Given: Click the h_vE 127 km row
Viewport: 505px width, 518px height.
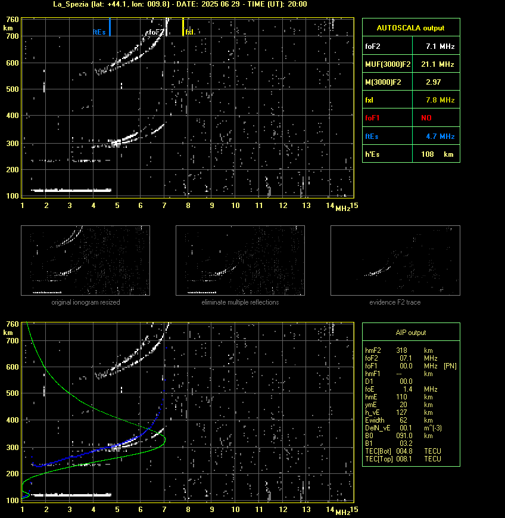Looking at the screenshot, I should pyautogui.click(x=399, y=412).
